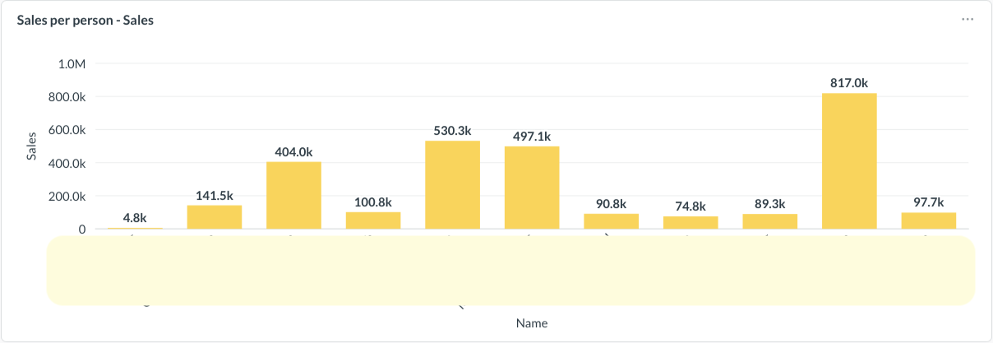The image size is (993, 343).
Task: Click the tallest bar showing 817.0k
Action: coord(849,160)
